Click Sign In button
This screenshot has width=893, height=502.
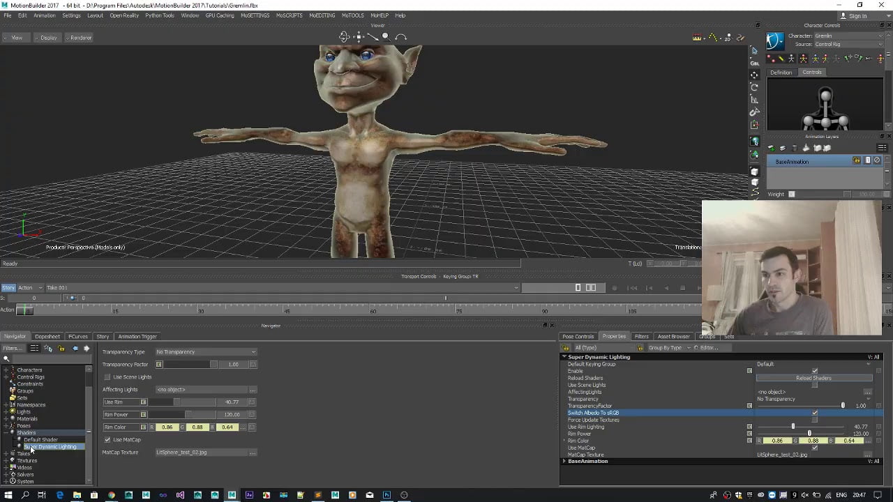click(854, 15)
